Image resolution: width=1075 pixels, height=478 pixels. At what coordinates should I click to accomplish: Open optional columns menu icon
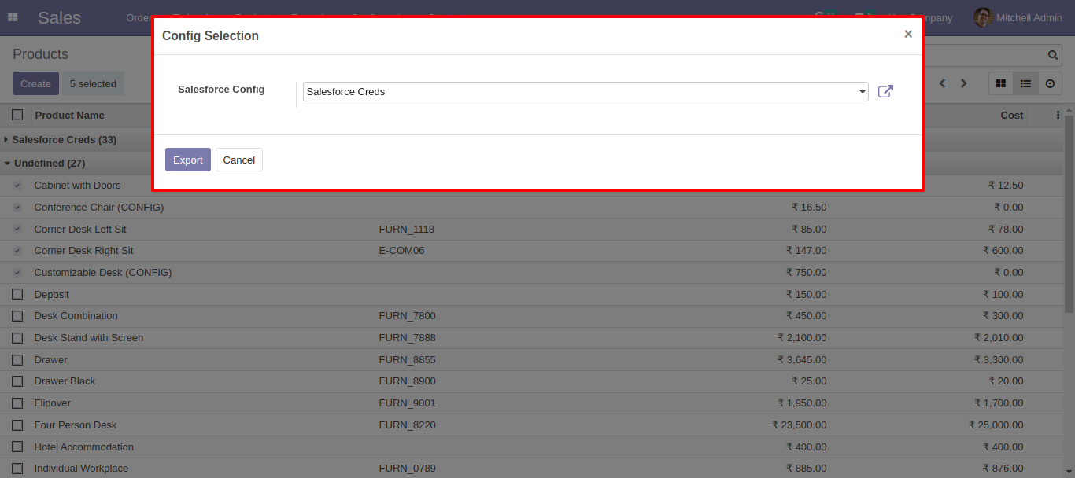(x=1058, y=115)
